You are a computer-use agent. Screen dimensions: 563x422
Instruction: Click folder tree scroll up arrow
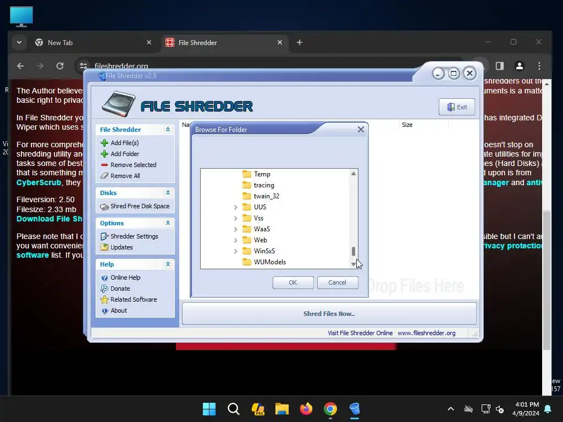click(354, 174)
